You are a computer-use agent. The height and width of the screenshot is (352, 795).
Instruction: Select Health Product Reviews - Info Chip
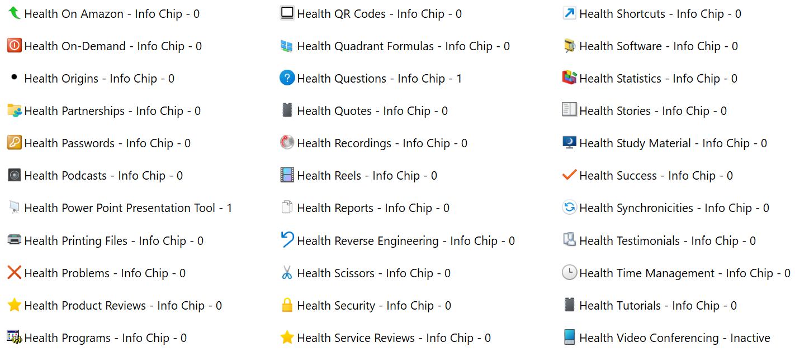(x=123, y=306)
